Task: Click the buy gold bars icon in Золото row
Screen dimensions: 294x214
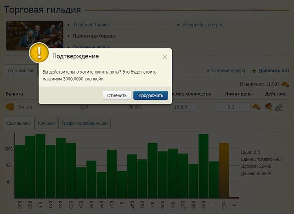Action: (256, 107)
